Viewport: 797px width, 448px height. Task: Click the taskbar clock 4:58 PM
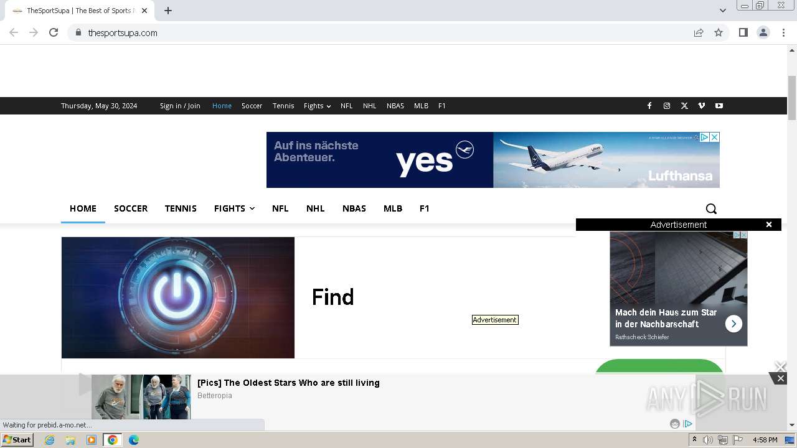click(x=765, y=440)
